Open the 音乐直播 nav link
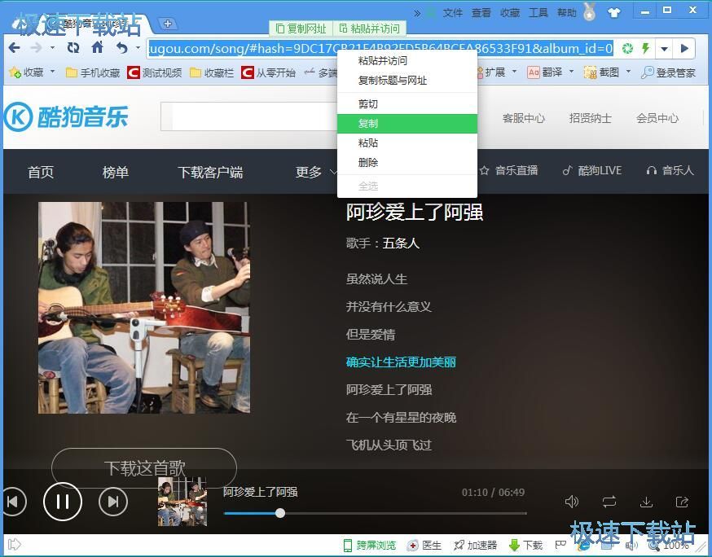 (x=509, y=171)
